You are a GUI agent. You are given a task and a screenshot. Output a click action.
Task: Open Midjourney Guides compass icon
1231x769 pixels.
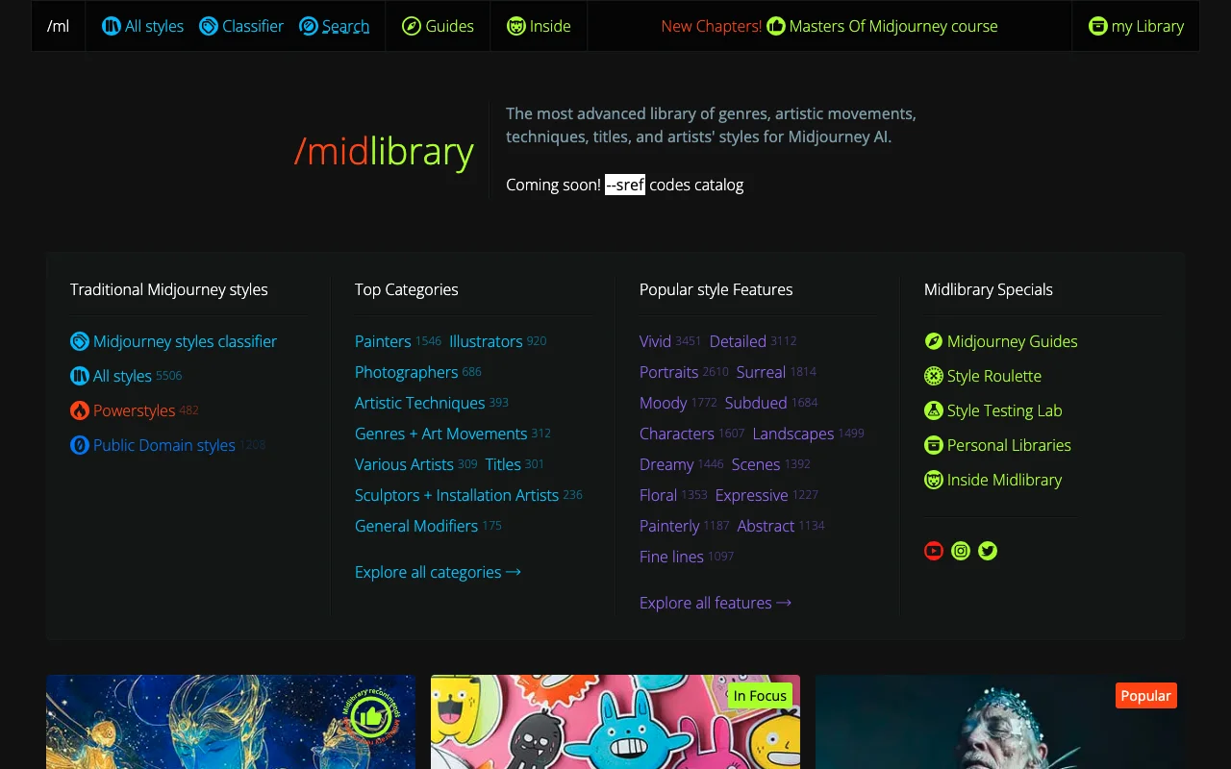click(934, 341)
